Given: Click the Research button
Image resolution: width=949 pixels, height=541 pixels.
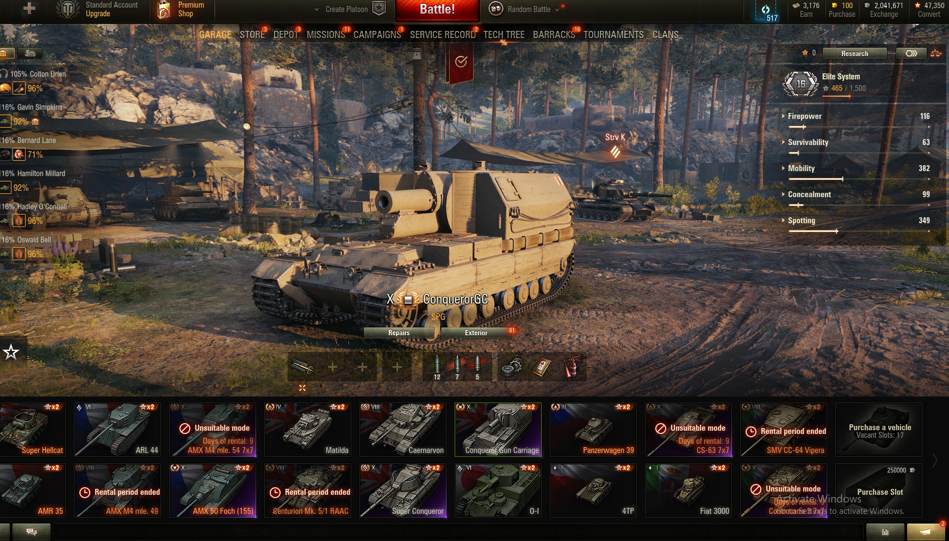Looking at the screenshot, I should [854, 53].
